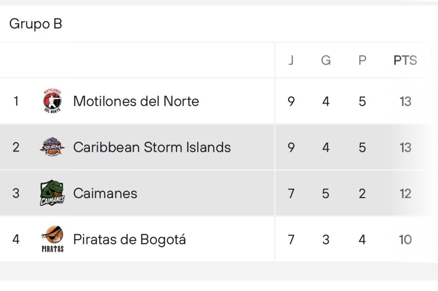Click Caimanes' 5 wins value

pyautogui.click(x=326, y=193)
